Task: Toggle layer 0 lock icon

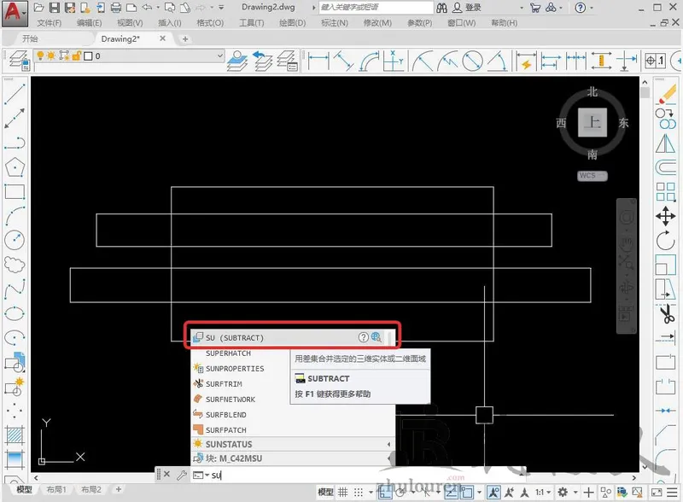Action: tap(77, 55)
